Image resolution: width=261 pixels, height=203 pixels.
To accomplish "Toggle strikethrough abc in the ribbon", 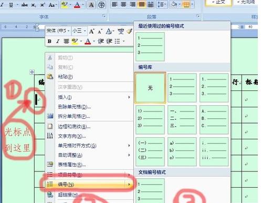I will (x=25, y=5).
